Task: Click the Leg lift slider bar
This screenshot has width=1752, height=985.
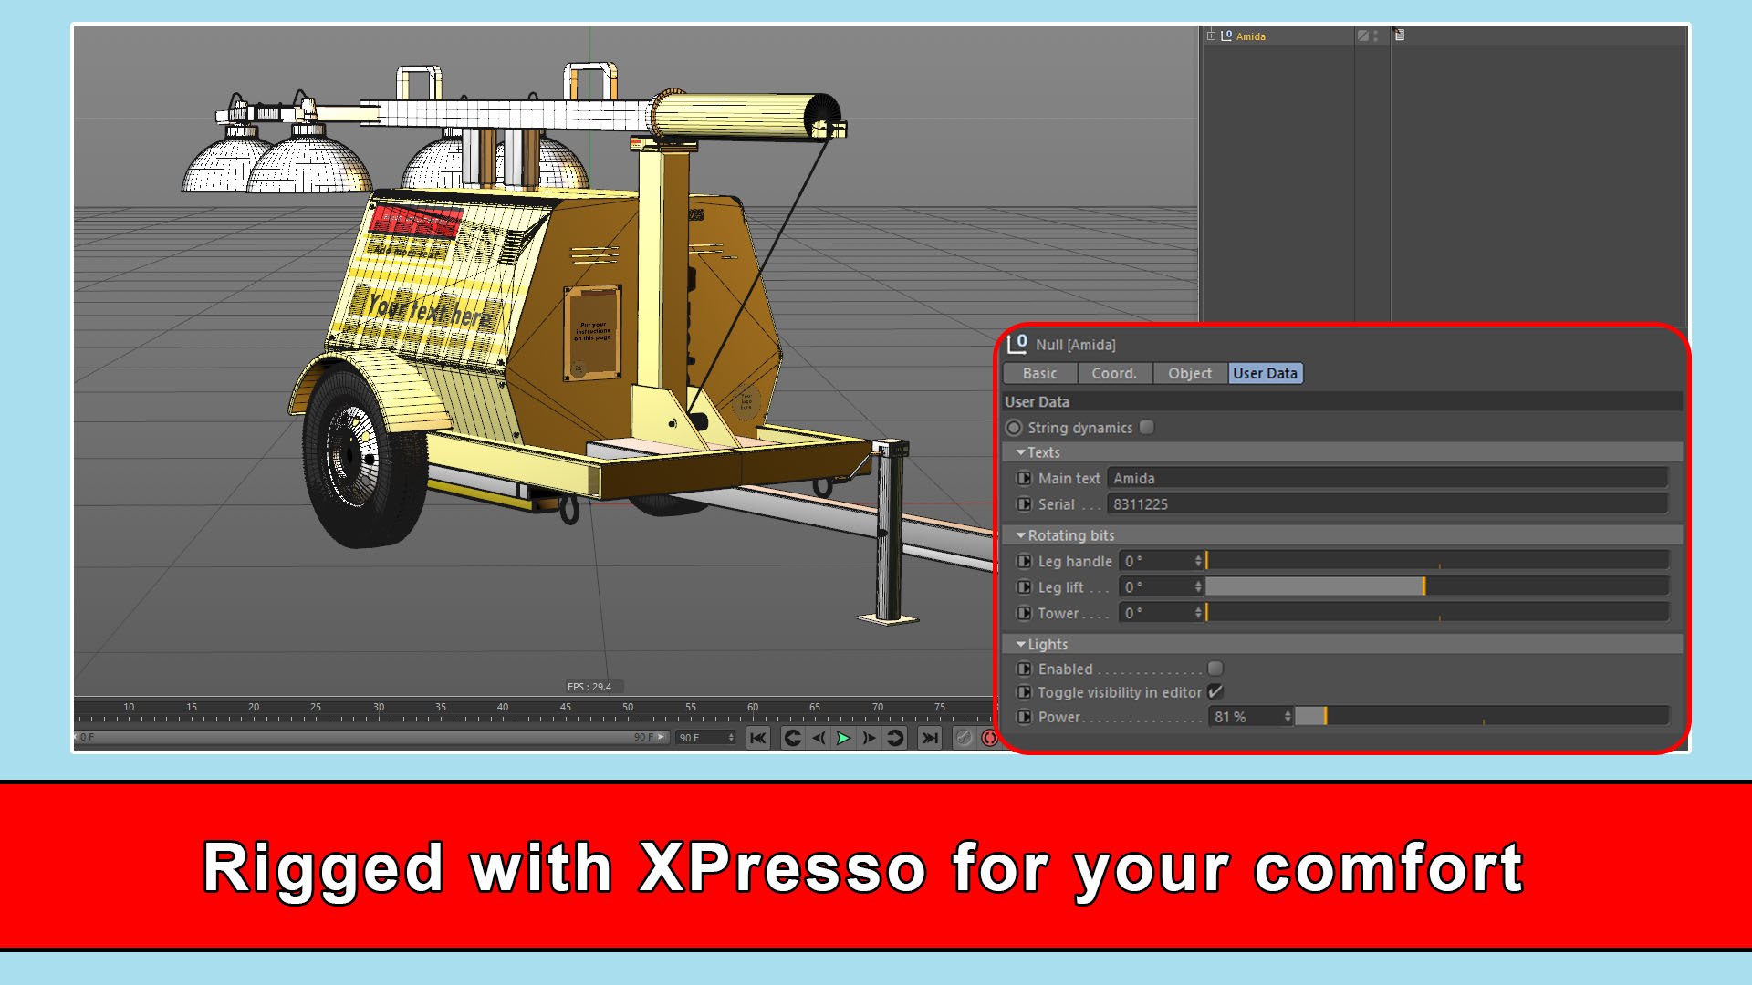Action: [1437, 586]
